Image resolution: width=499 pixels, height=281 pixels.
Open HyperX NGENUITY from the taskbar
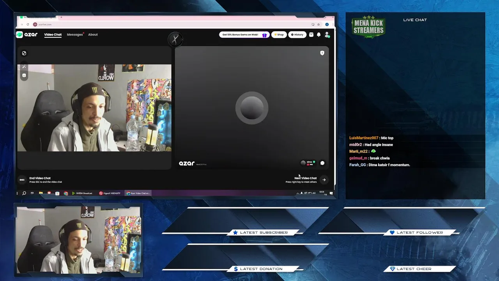click(x=110, y=193)
